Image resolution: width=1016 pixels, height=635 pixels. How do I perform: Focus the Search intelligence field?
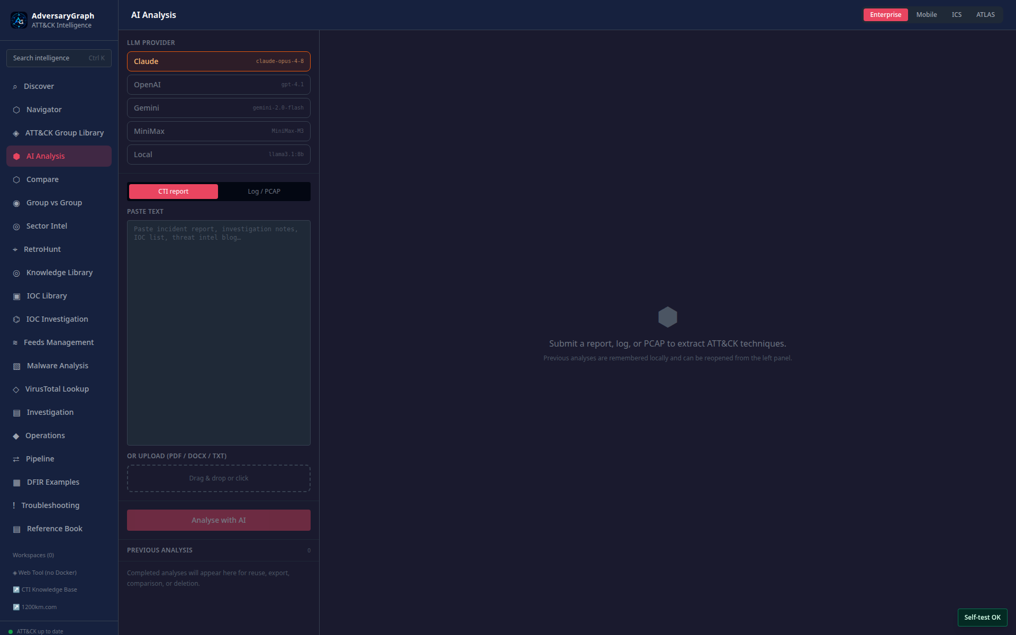tap(59, 58)
